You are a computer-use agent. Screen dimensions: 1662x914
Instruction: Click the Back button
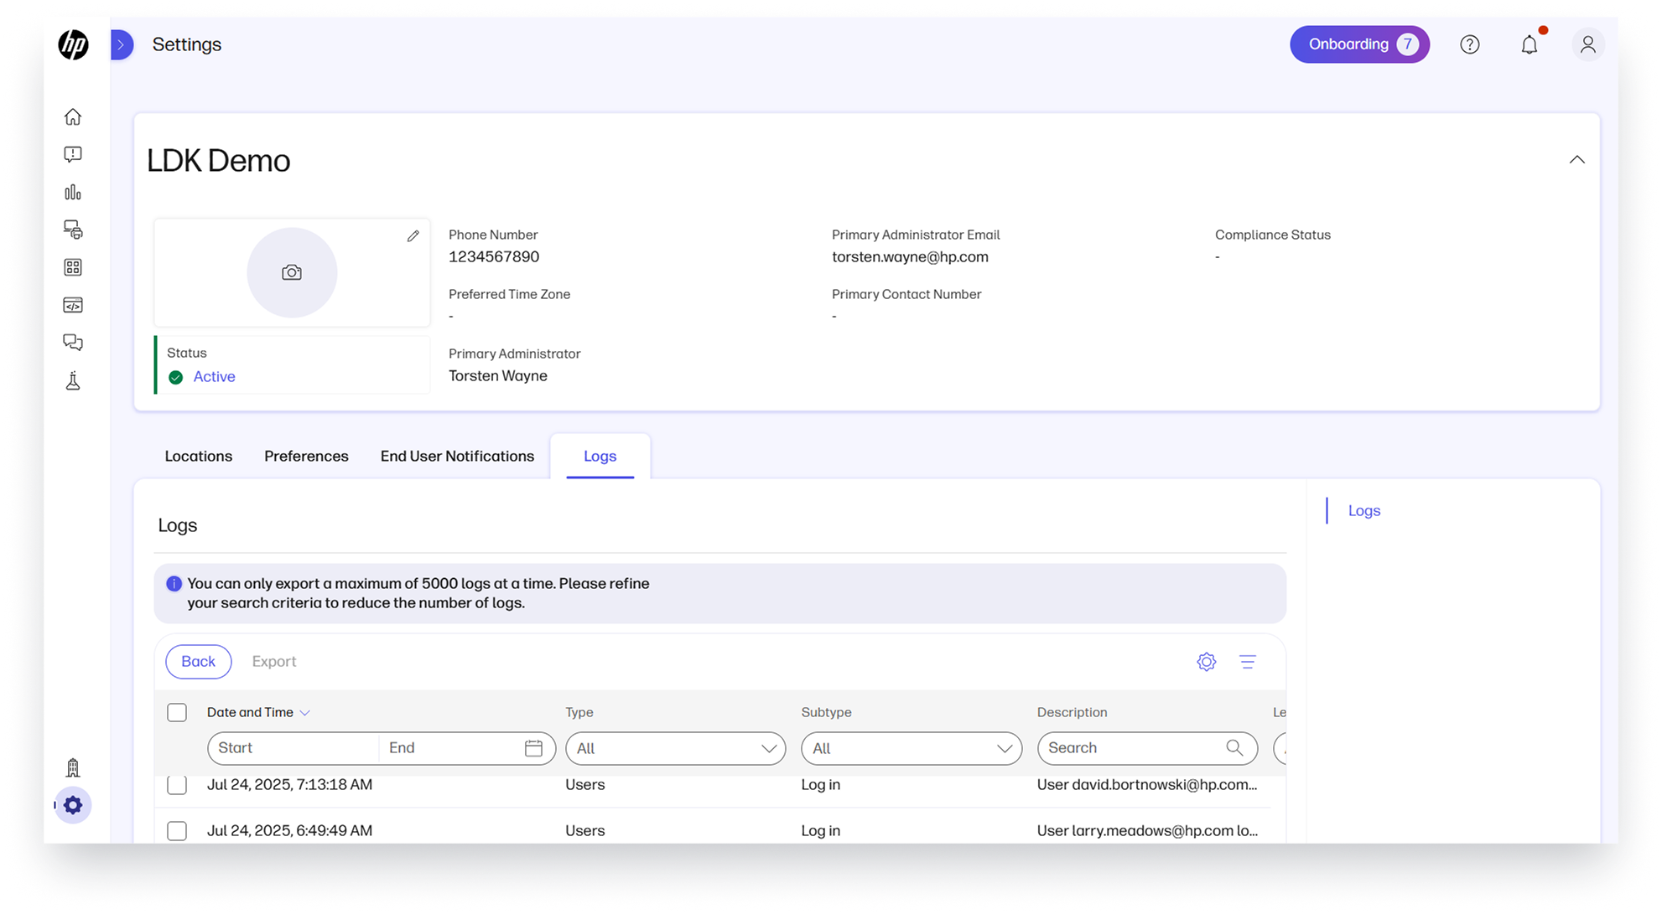(198, 662)
